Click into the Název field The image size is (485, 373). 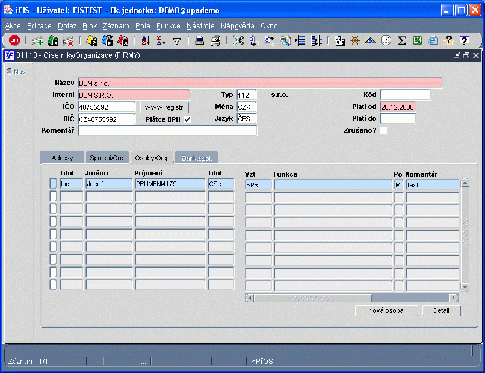[x=261, y=83]
